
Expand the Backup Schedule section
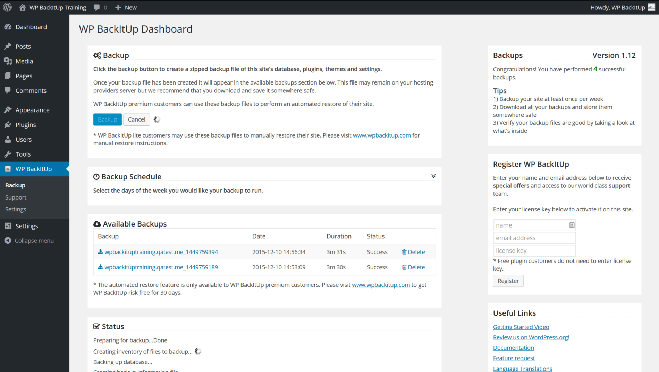(x=433, y=176)
